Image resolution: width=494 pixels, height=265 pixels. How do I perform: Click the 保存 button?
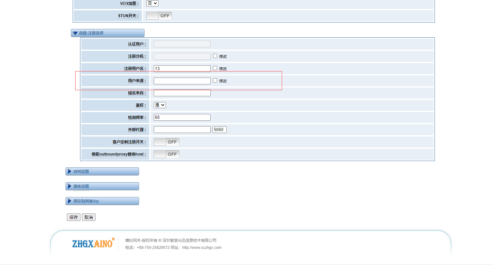click(74, 217)
